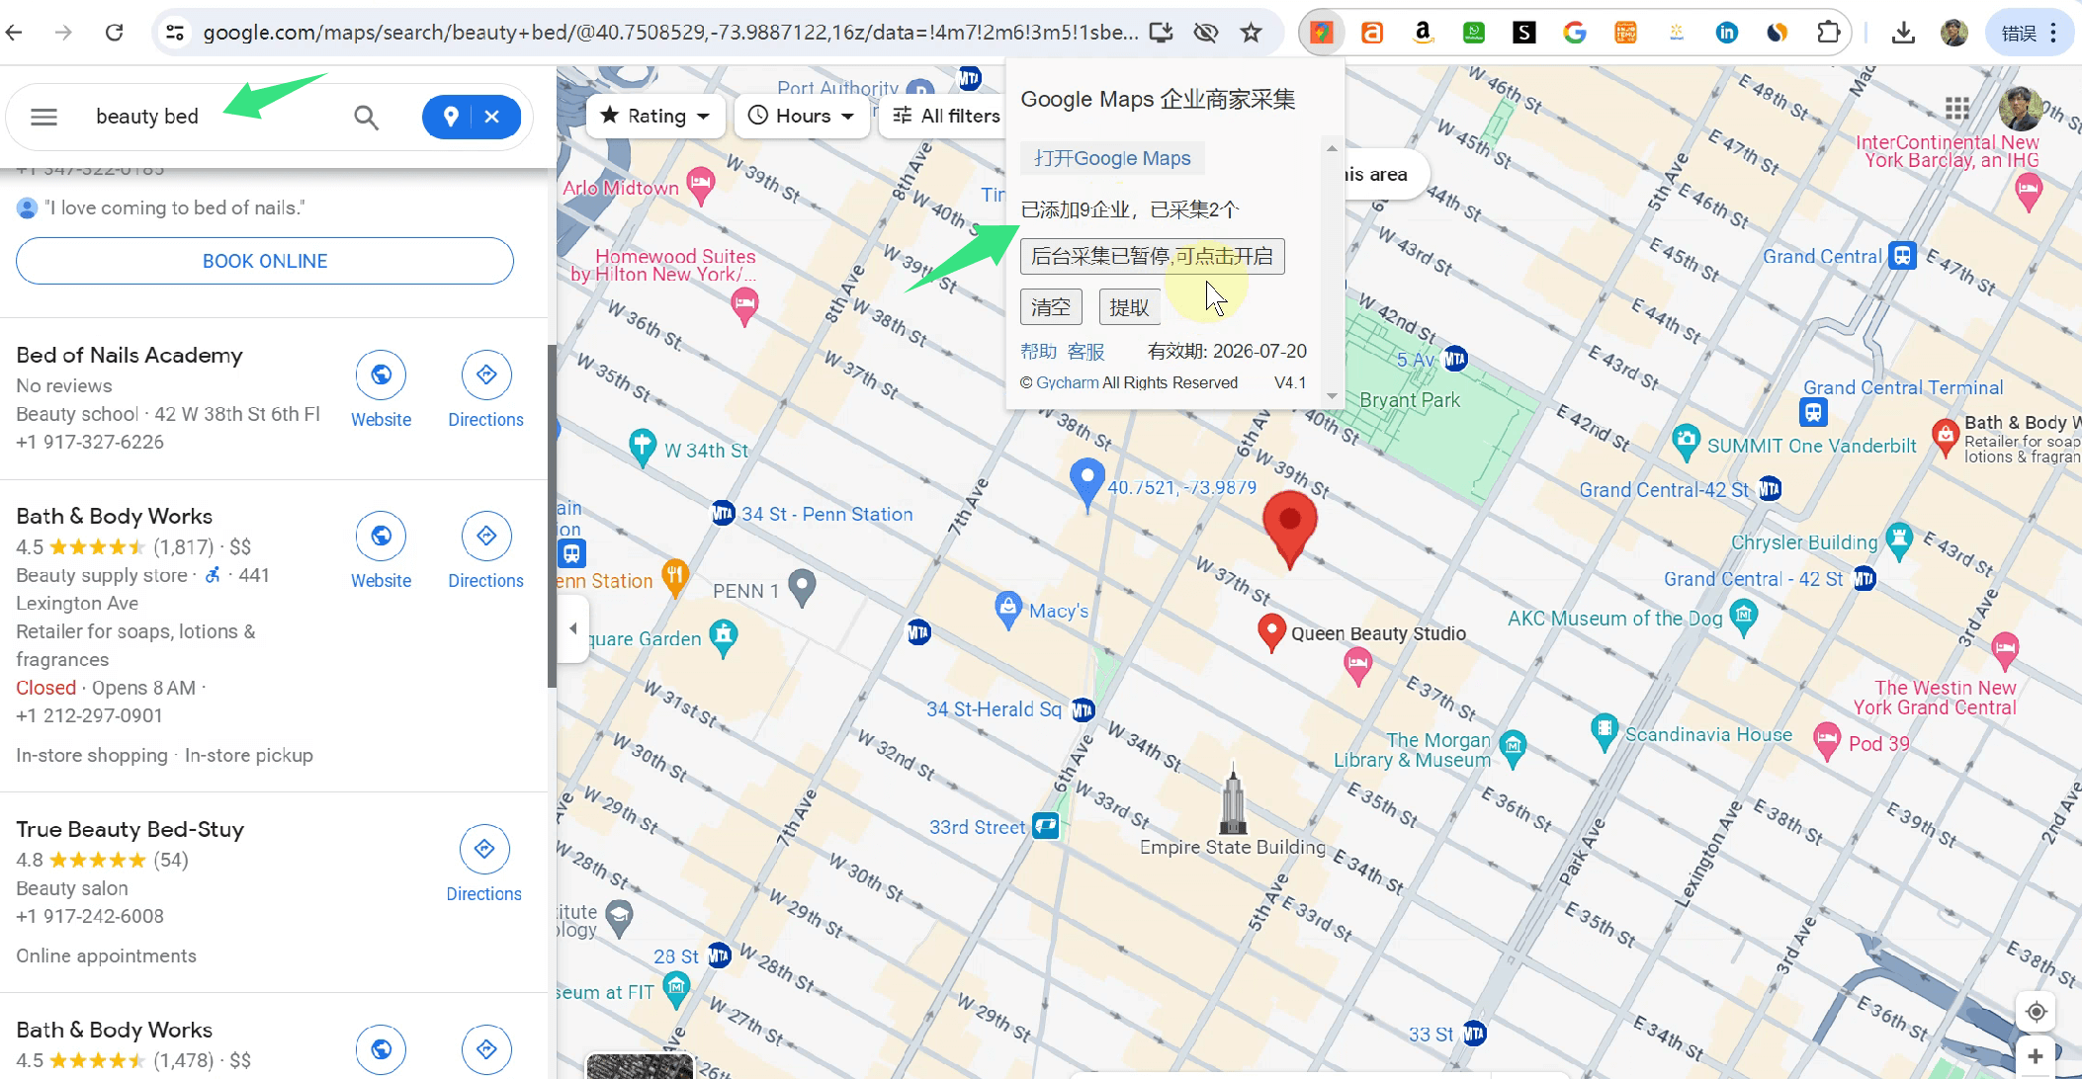Image resolution: width=2082 pixels, height=1079 pixels.
Task: Click the Empire State Building marker
Action: coord(1232,799)
